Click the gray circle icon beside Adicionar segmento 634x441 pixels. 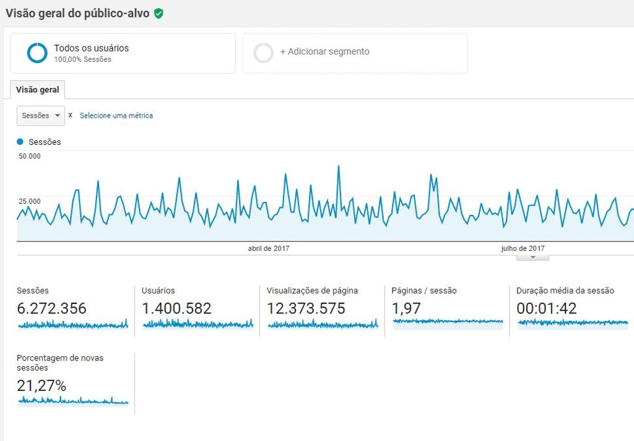pyautogui.click(x=264, y=53)
